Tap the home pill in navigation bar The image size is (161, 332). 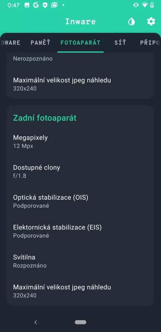pyautogui.click(x=80, y=322)
